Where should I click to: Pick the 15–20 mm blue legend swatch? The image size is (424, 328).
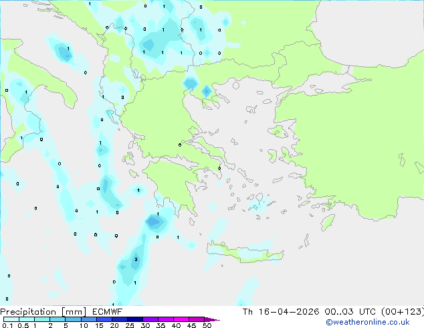tap(104, 319)
